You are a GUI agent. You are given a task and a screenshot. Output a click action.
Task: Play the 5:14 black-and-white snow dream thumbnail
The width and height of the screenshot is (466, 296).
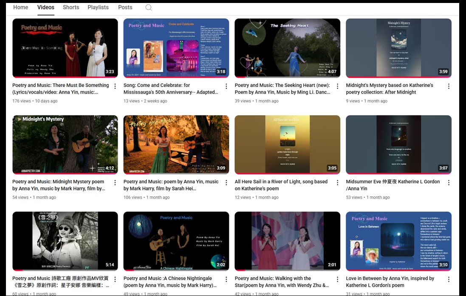tap(65, 241)
